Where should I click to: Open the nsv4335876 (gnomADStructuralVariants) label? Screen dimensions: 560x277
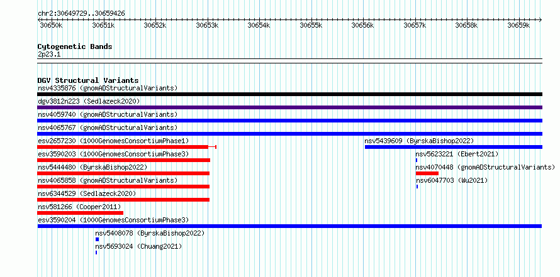(x=108, y=88)
